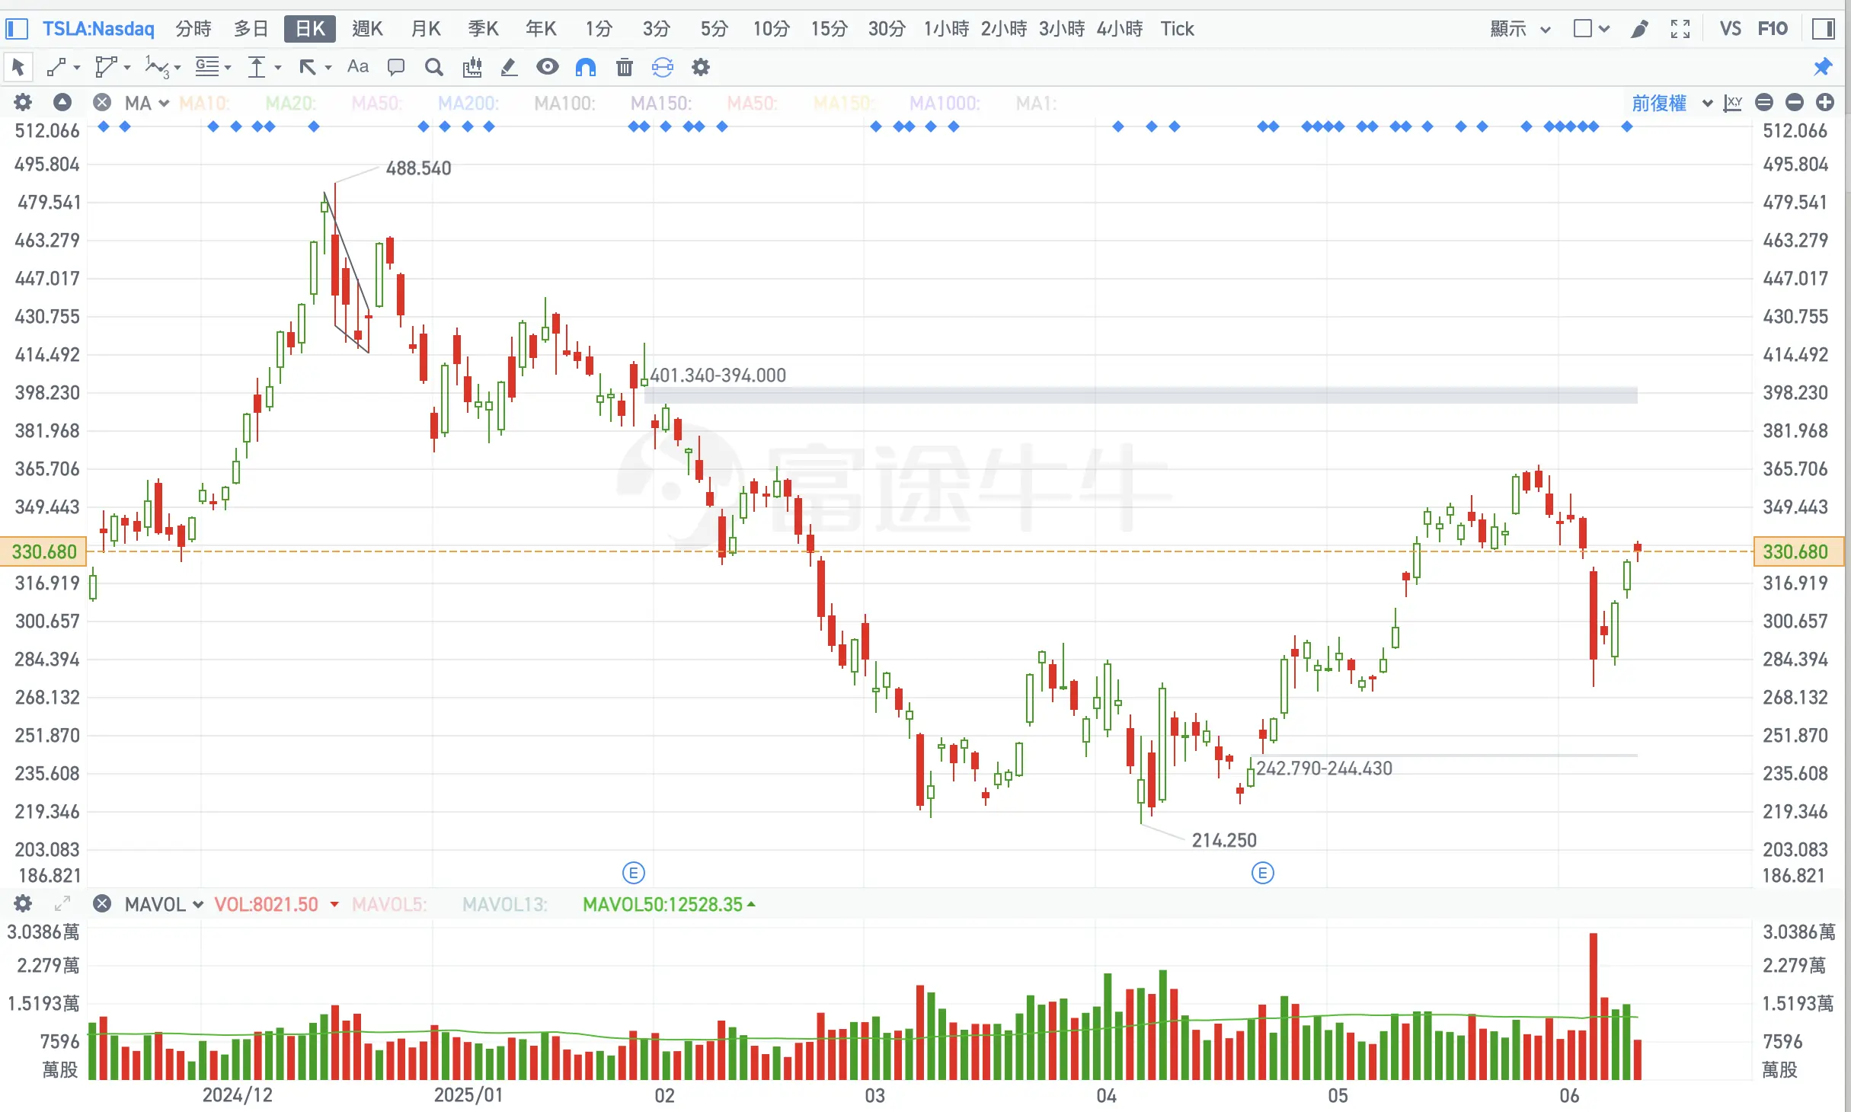Collapse main indicator panel with up arrow
This screenshot has width=1851, height=1112.
(62, 102)
